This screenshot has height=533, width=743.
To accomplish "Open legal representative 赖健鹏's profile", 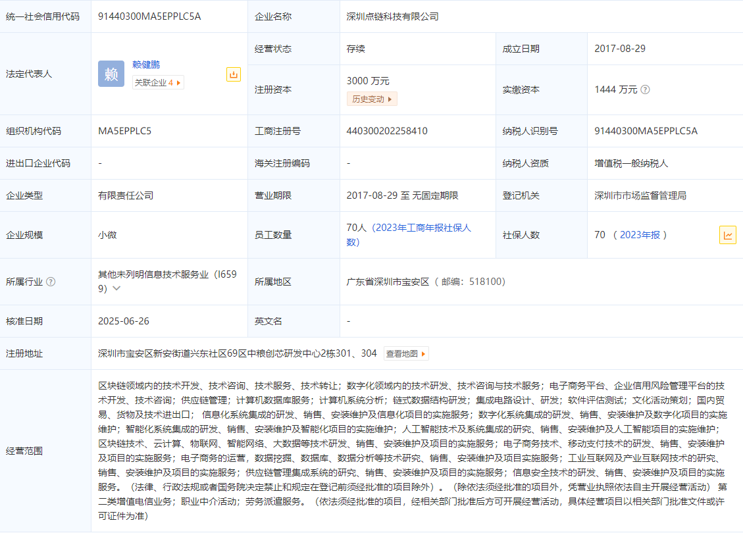I will tap(146, 64).
